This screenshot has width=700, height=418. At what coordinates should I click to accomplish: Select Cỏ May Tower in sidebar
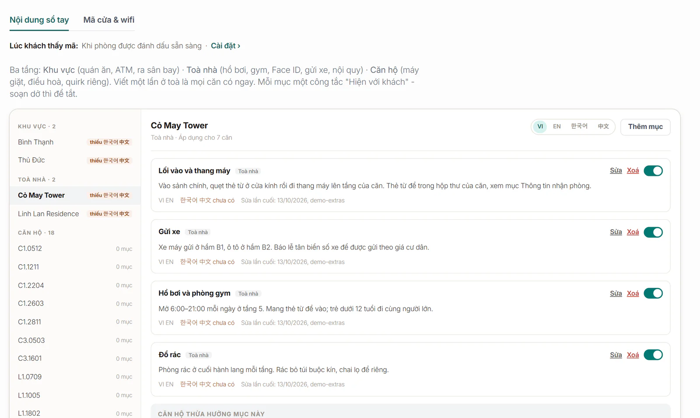[x=75, y=195]
